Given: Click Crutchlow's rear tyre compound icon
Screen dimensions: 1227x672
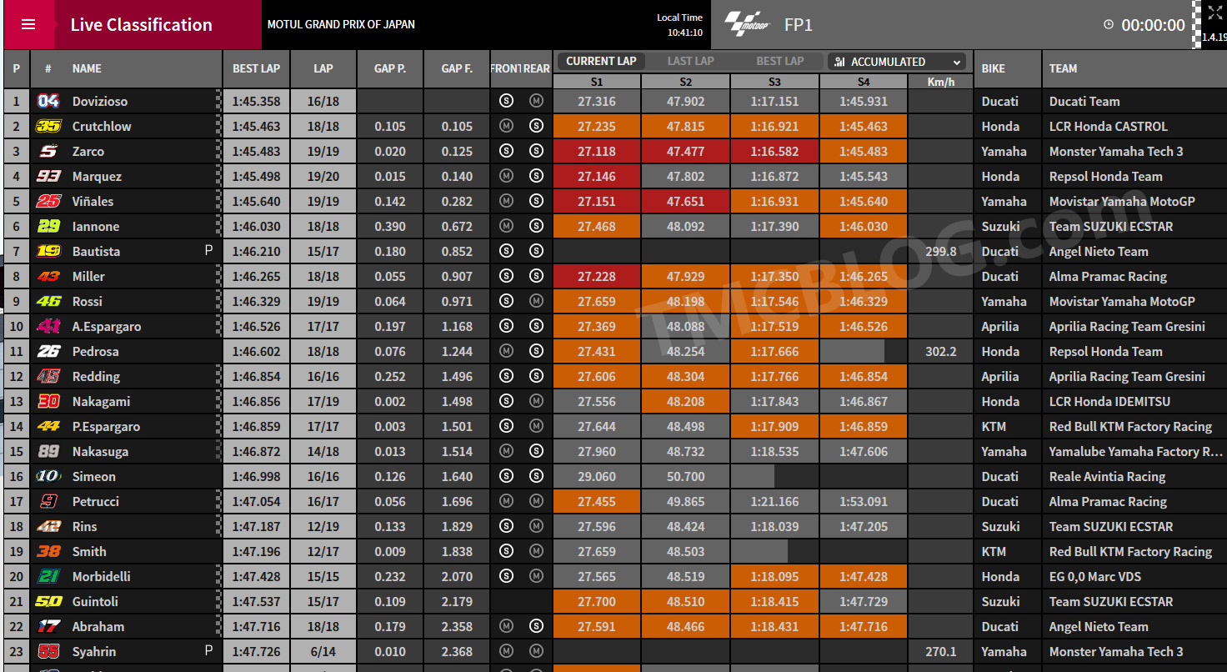Looking at the screenshot, I should [x=536, y=126].
